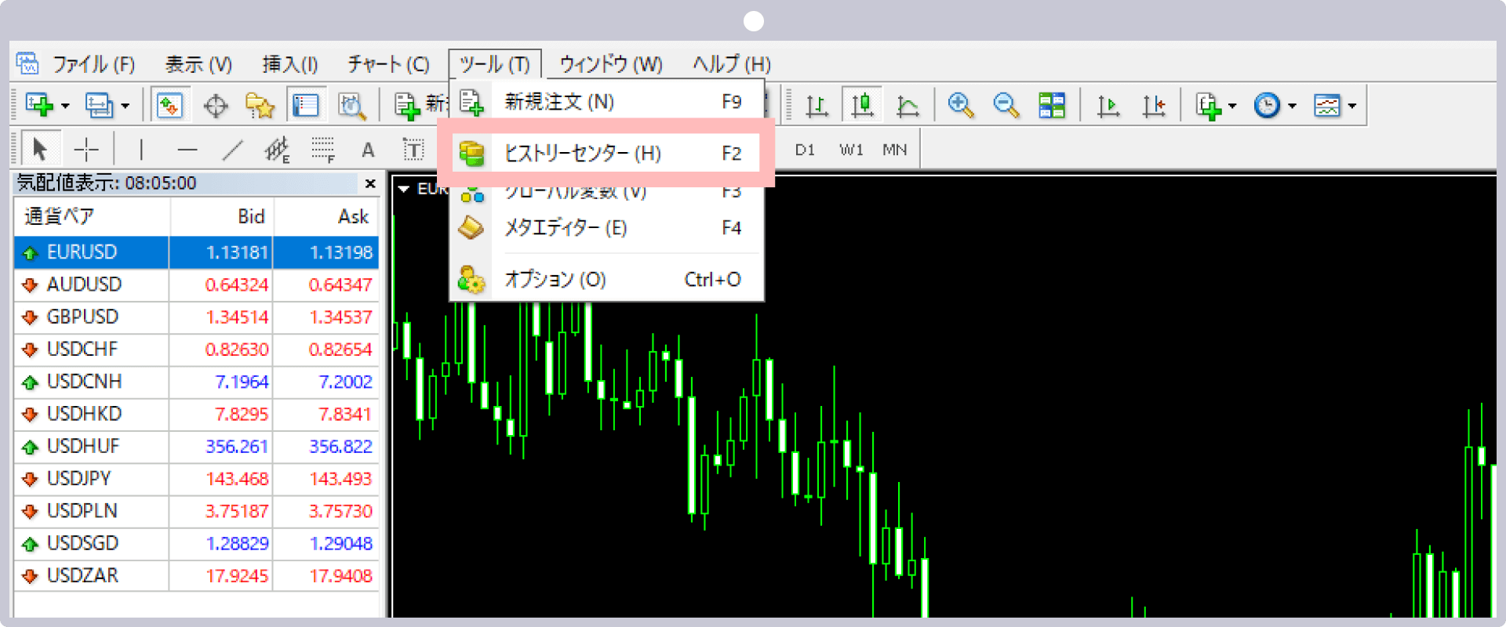Image resolution: width=1506 pixels, height=627 pixels.
Task: Open the 挿入(I) menu
Action: [x=289, y=64]
